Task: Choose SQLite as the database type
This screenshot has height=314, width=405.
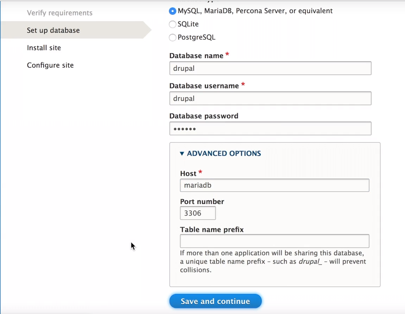Action: (x=172, y=24)
